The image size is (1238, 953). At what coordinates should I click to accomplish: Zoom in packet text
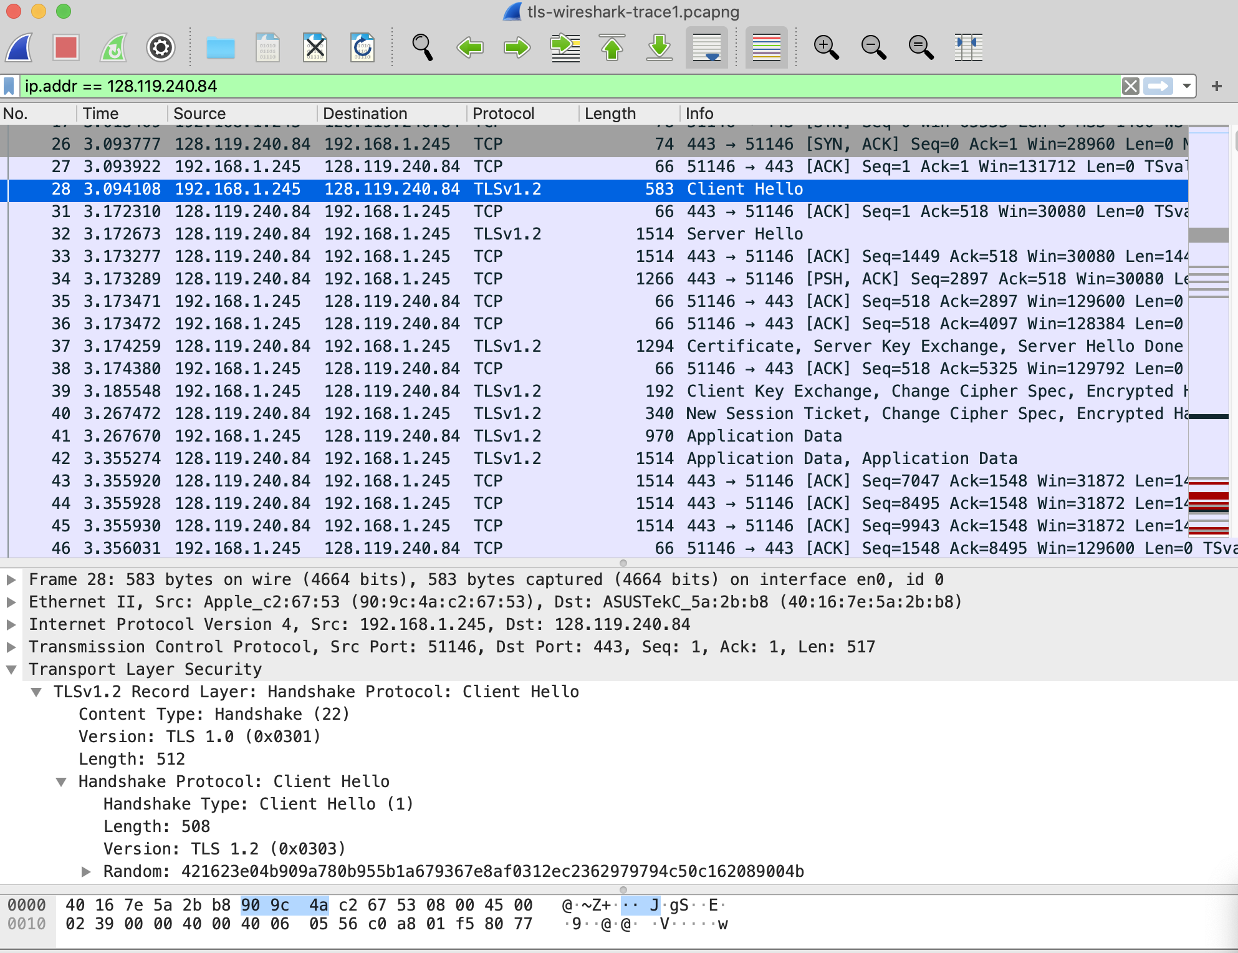(827, 47)
